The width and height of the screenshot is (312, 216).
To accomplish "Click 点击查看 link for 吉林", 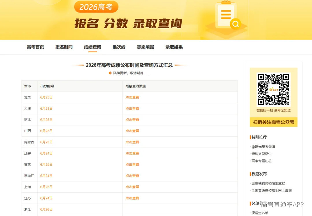I will click(132, 165).
